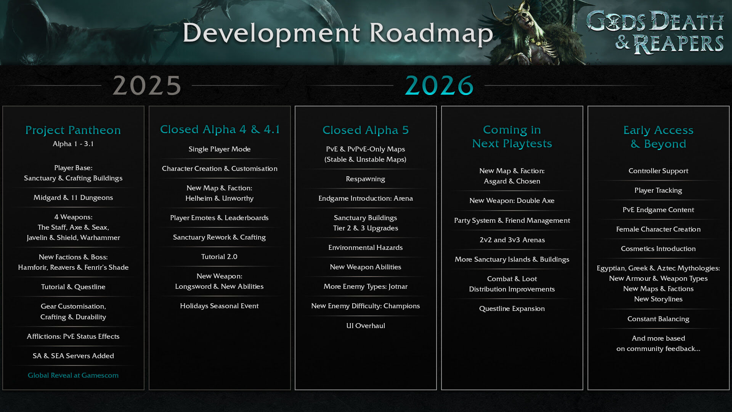Click the Respawning entry

366,179
